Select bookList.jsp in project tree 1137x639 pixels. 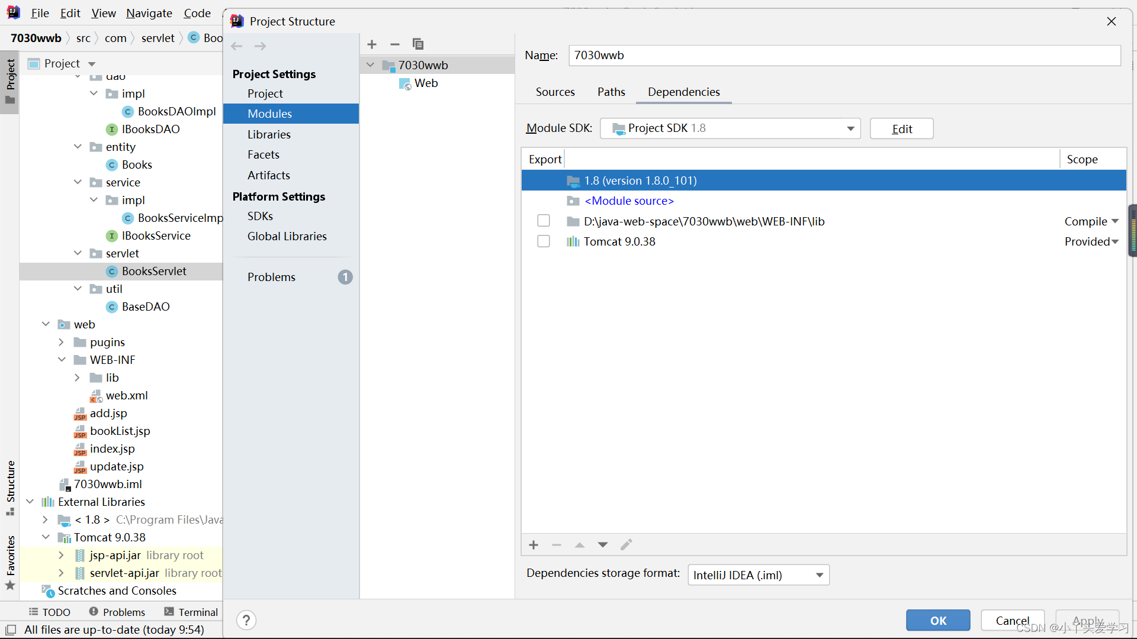tap(120, 431)
